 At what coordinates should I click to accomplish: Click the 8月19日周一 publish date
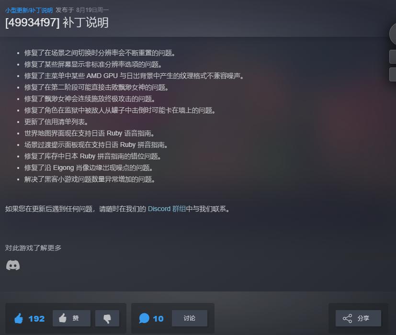tap(92, 10)
